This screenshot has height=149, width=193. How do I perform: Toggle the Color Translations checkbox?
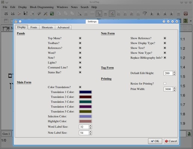tap(80, 87)
